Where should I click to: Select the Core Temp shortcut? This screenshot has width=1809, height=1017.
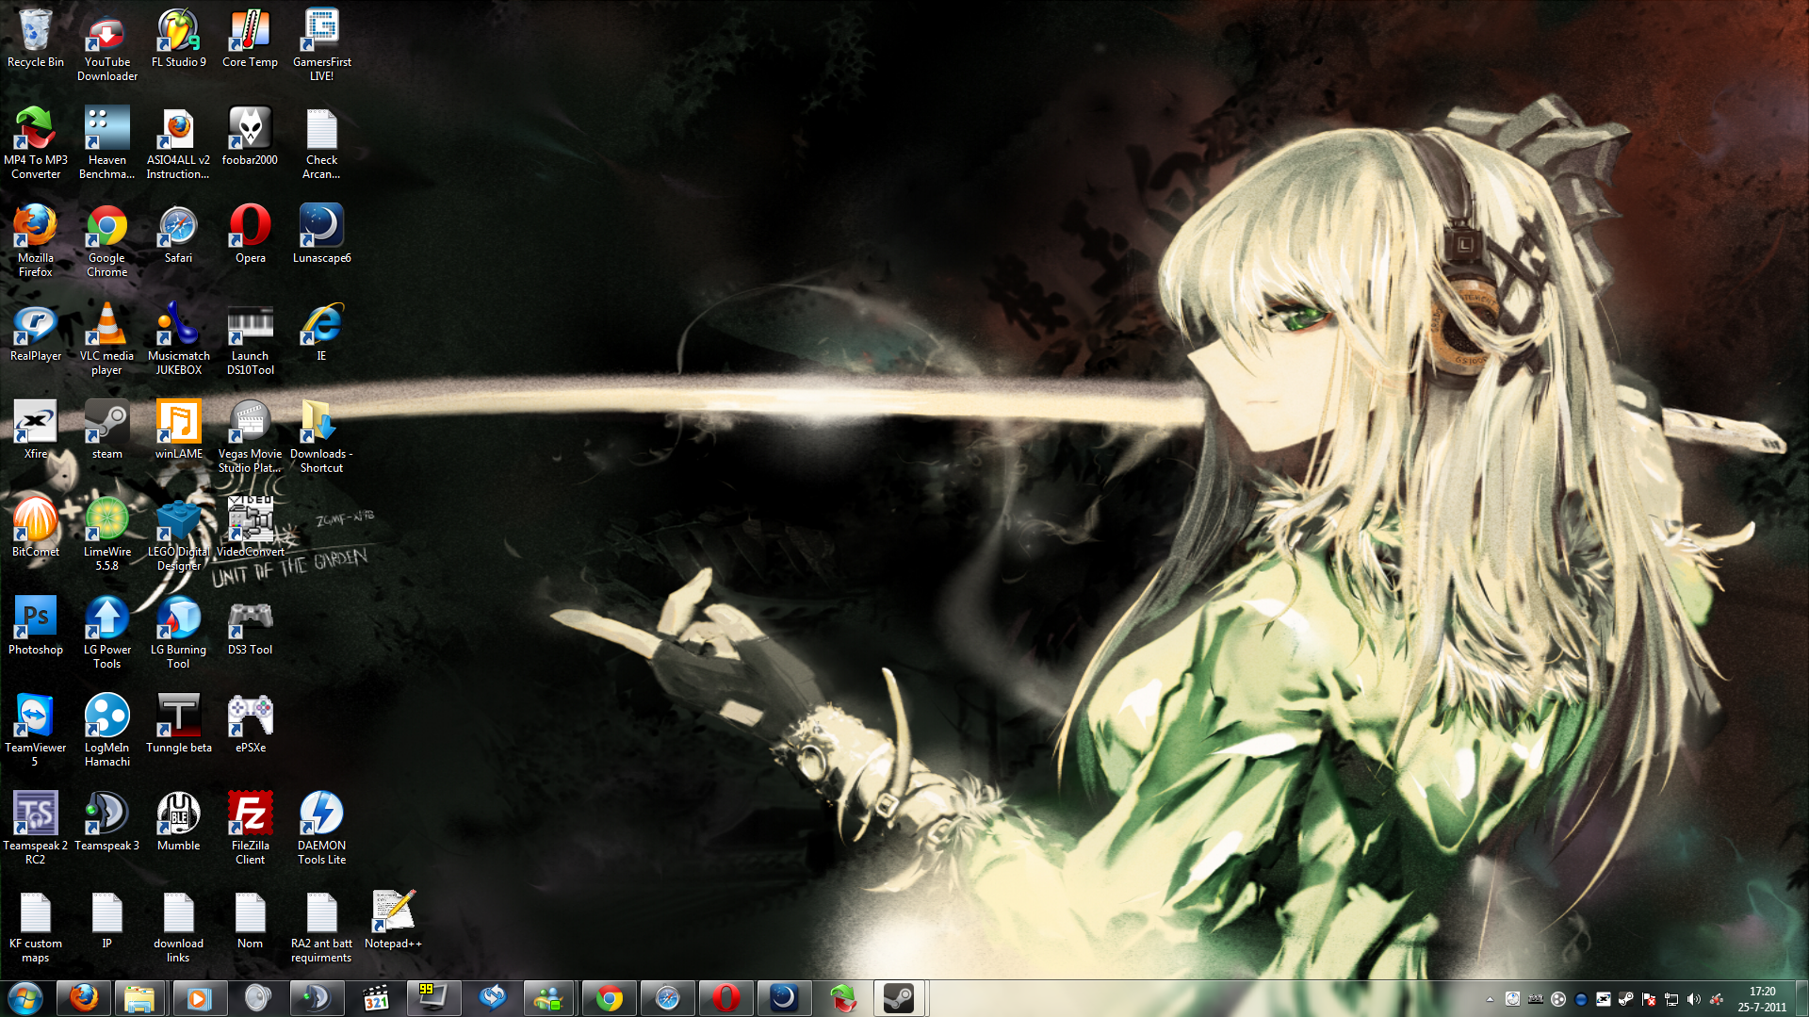pos(251,40)
